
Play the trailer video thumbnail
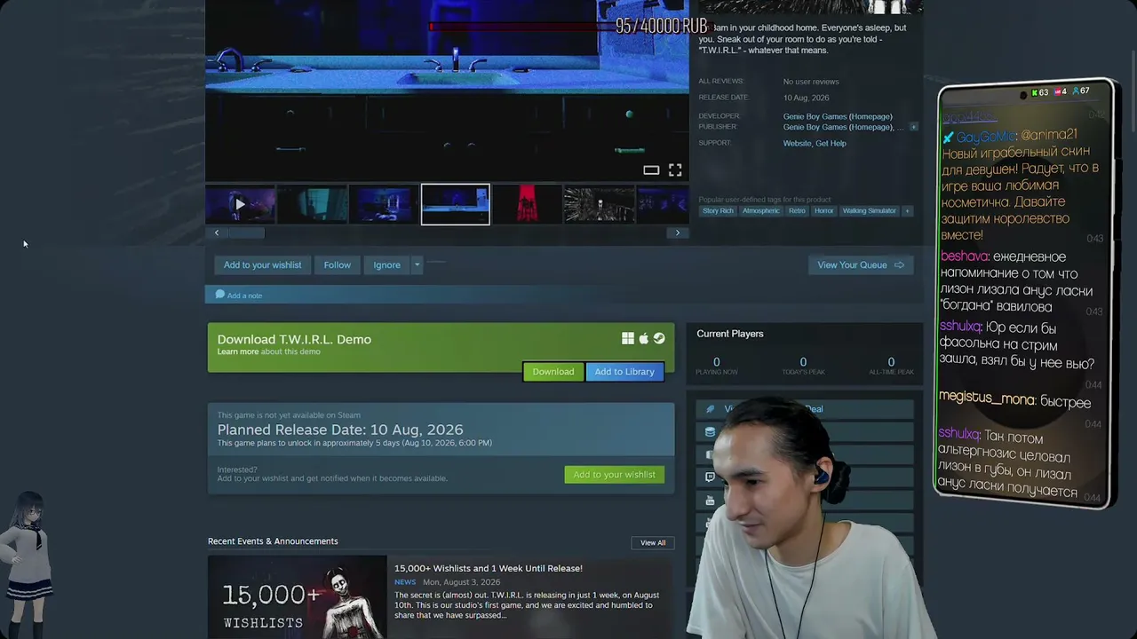coord(240,204)
